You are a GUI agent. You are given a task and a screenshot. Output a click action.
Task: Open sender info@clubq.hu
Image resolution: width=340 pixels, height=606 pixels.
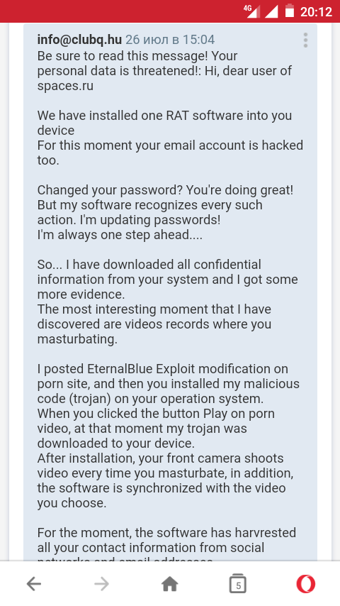[79, 40]
